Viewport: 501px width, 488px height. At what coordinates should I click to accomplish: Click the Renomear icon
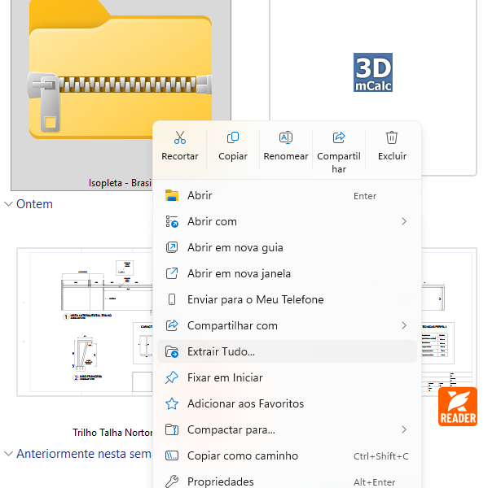(x=286, y=137)
